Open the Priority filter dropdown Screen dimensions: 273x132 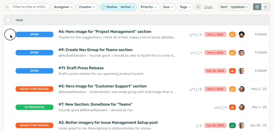148,7
